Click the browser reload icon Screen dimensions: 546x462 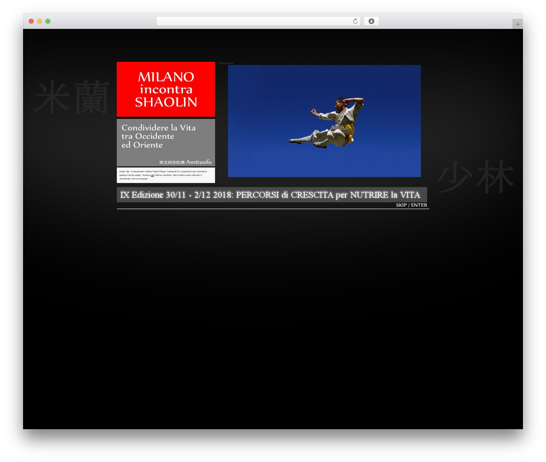355,21
